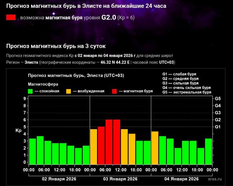The height and width of the screenshot is (186, 233).
Task: Click the first green bar on 02 January
Action: [33, 151]
